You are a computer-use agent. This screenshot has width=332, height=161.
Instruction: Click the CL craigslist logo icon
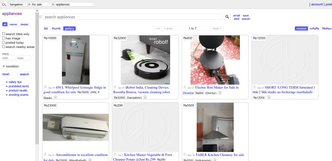tap(4, 4)
